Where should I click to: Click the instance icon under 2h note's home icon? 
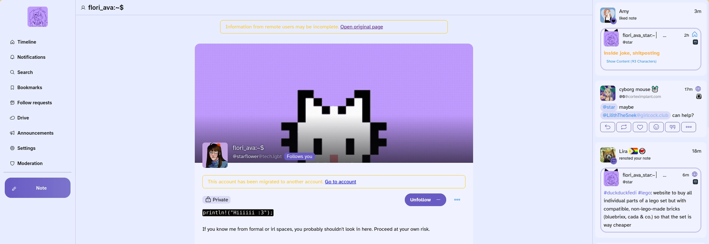tap(695, 42)
